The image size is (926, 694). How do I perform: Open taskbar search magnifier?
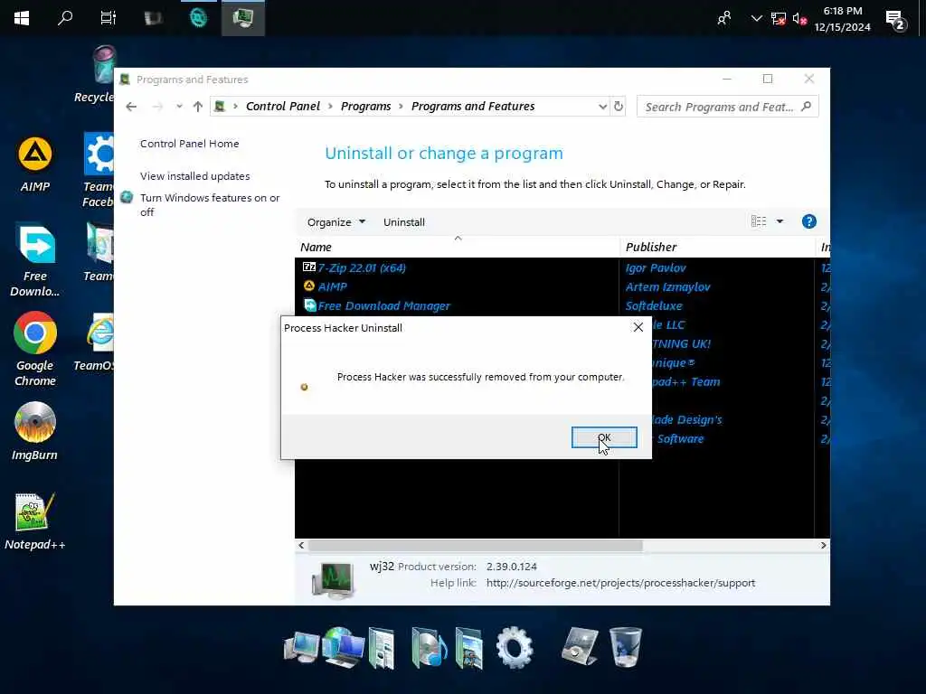tap(65, 18)
